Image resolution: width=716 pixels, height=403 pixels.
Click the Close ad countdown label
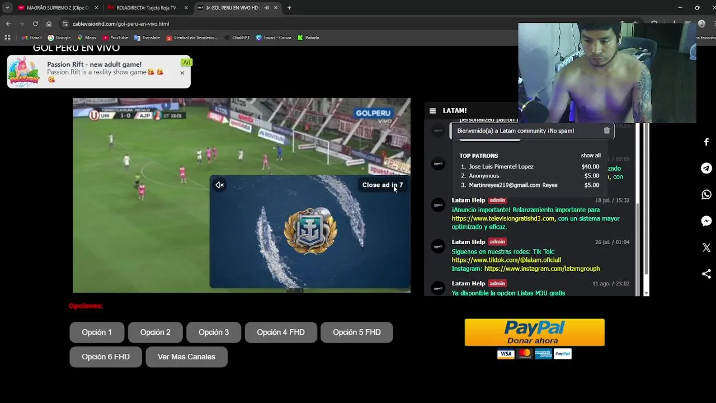382,185
